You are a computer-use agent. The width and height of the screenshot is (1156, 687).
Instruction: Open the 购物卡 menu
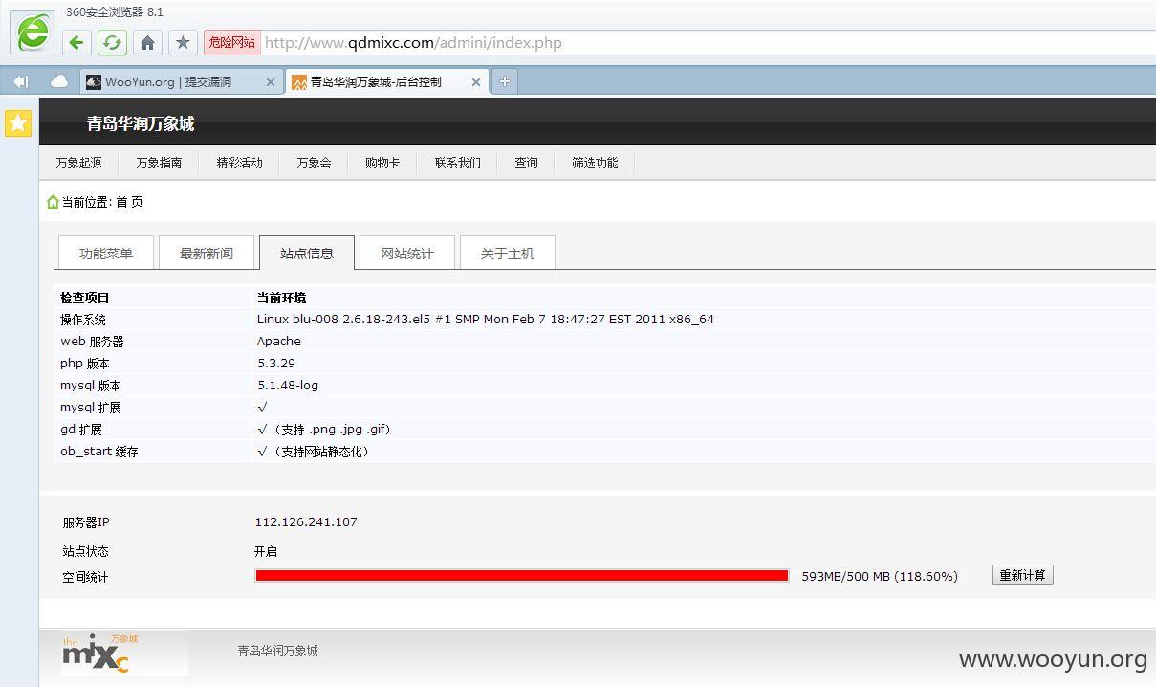point(382,163)
